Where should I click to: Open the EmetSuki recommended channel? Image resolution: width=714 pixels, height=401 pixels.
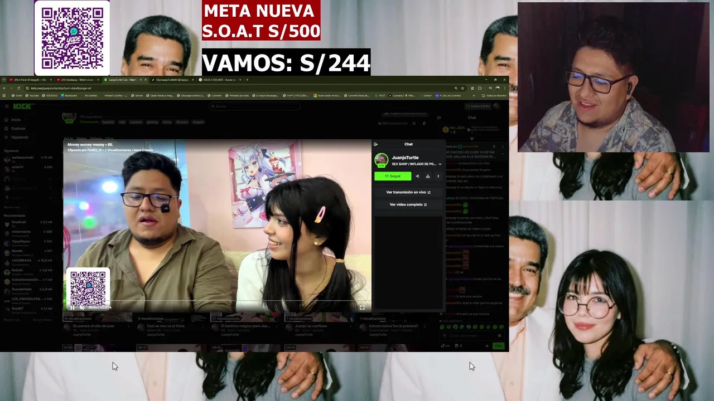tap(28, 223)
